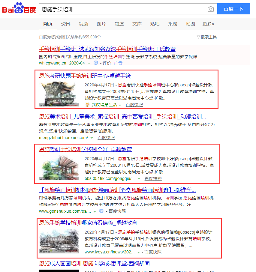The image size is (256, 272).
Task: Open 百度快照 for www.iyeya.cn result
Action: click(153, 252)
